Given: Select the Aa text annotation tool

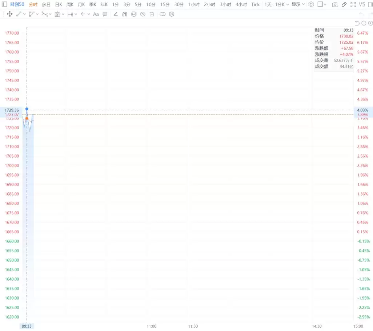Looking at the screenshot, I should (96, 14).
